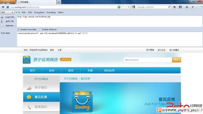Image resolution: width=203 pixels, height=114 pixels.
Task: Select 关于我们 in the sidebar
Action: 41,87
